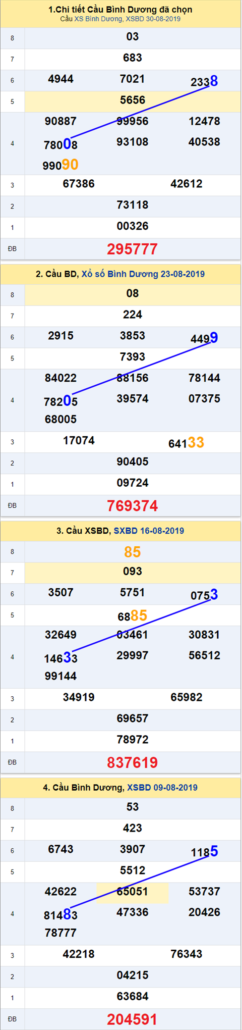Screen dimensions: 242x1030
Task: Click number 40538
Action: tap(204, 142)
